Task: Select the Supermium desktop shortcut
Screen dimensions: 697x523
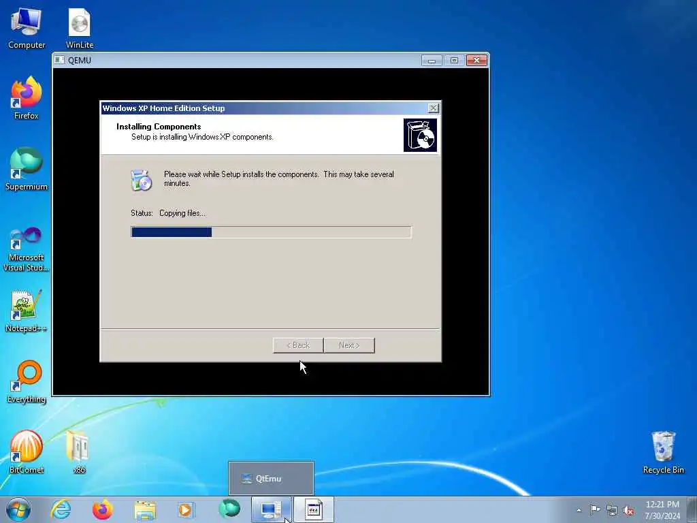Action: click(x=27, y=170)
